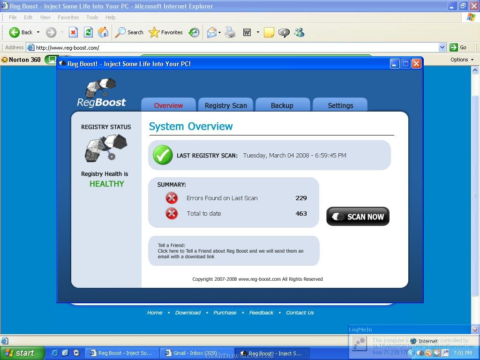Print the page with the printer icon

(x=230, y=32)
